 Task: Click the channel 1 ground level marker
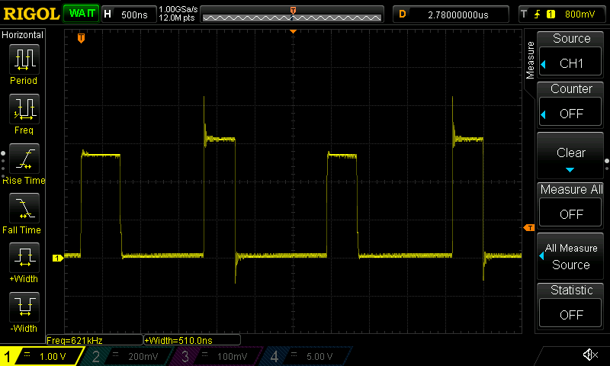click(58, 258)
